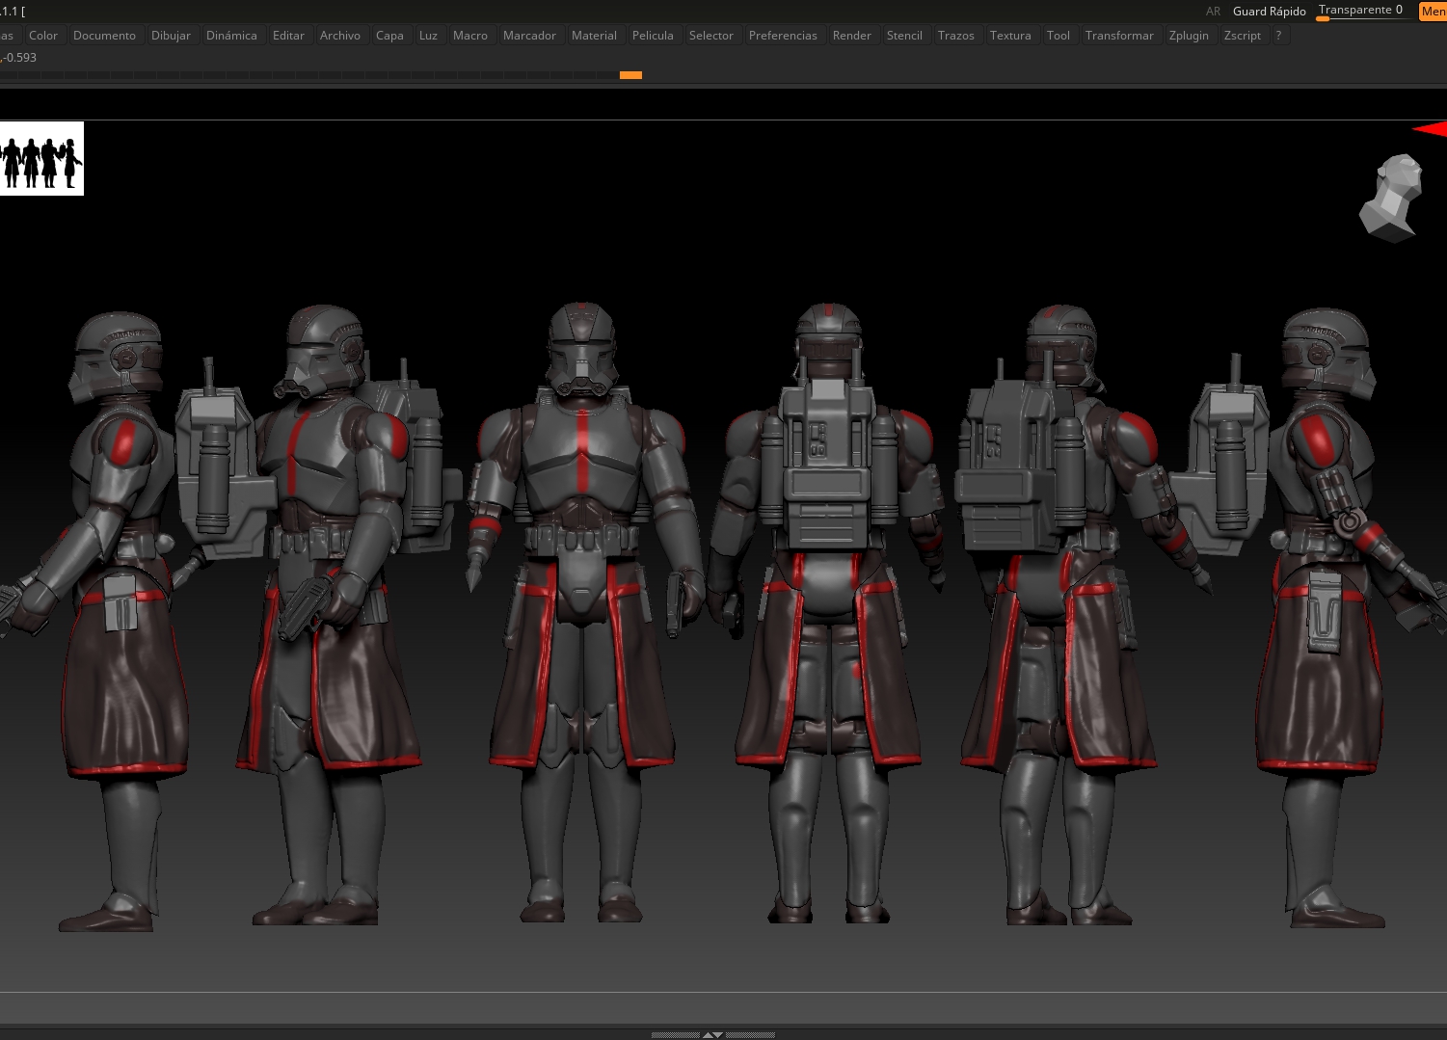Open the Render menu

pos(851,36)
